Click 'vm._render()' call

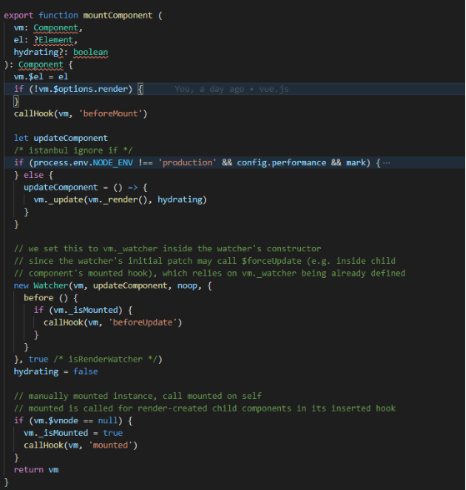(x=118, y=200)
